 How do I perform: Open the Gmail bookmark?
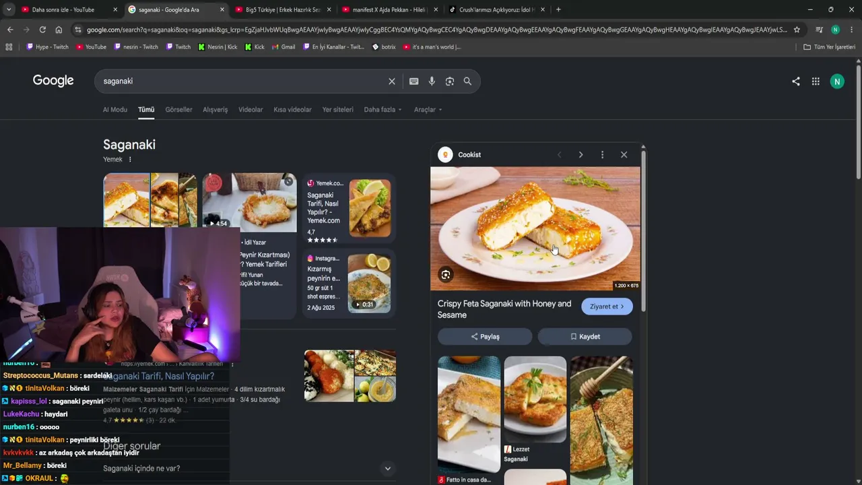click(283, 47)
